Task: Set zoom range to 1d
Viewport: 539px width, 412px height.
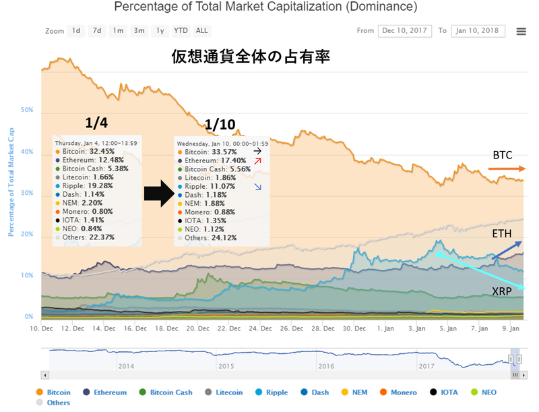Action: point(76,31)
